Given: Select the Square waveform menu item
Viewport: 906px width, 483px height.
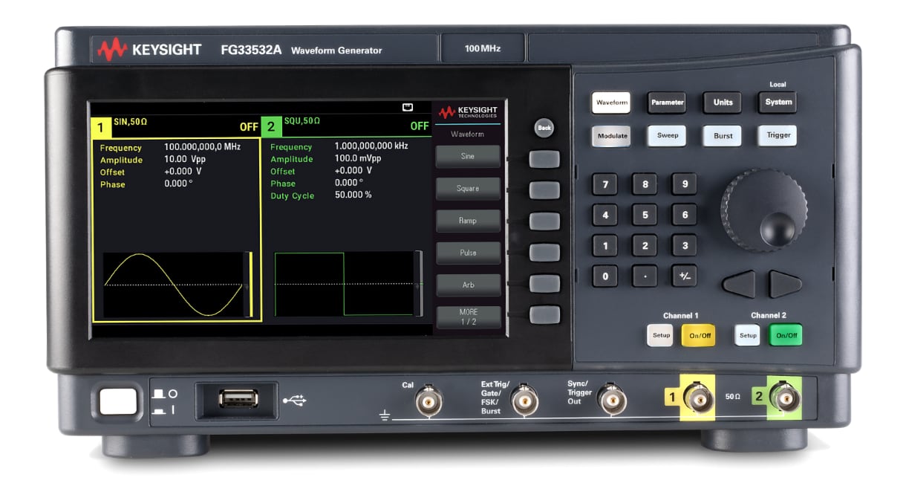Looking at the screenshot, I should click(468, 189).
